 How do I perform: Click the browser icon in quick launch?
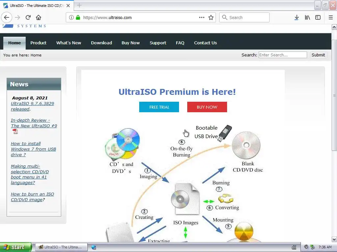point(94,247)
